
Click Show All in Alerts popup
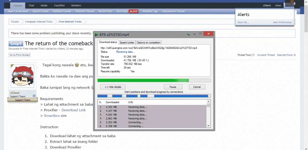pyautogui.click(x=243, y=22)
